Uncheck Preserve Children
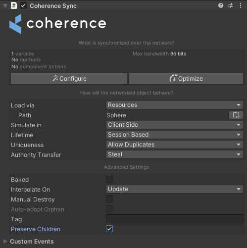The height and width of the screenshot is (248, 247). click(x=109, y=229)
